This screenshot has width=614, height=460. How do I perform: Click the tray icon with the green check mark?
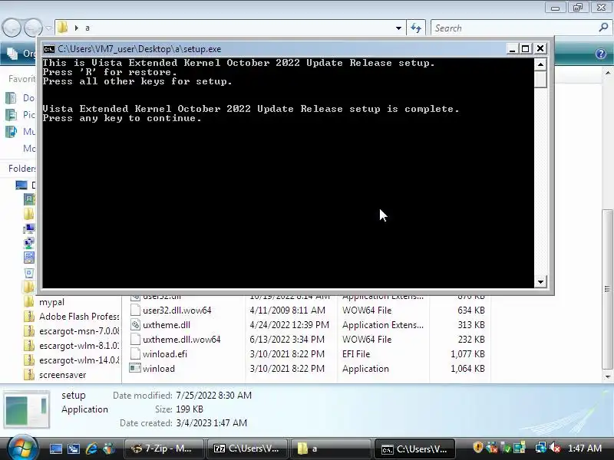point(506,448)
